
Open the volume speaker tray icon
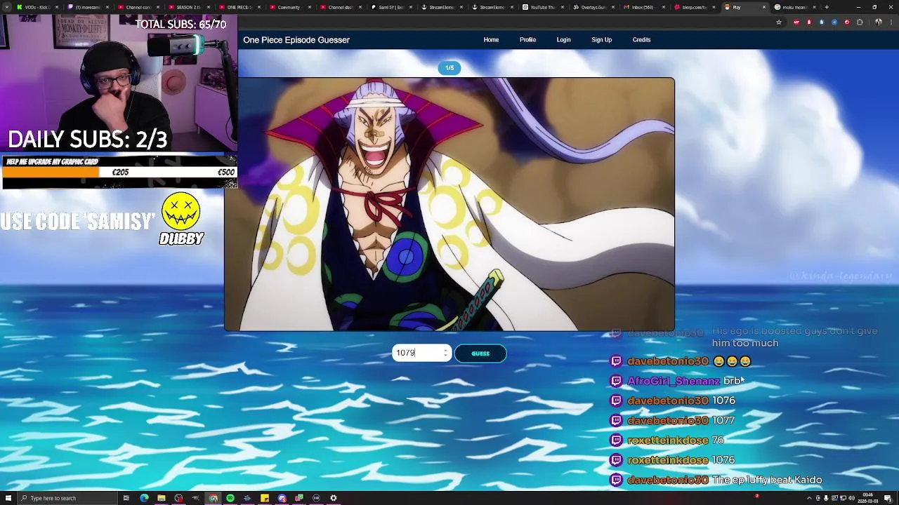coord(851,498)
